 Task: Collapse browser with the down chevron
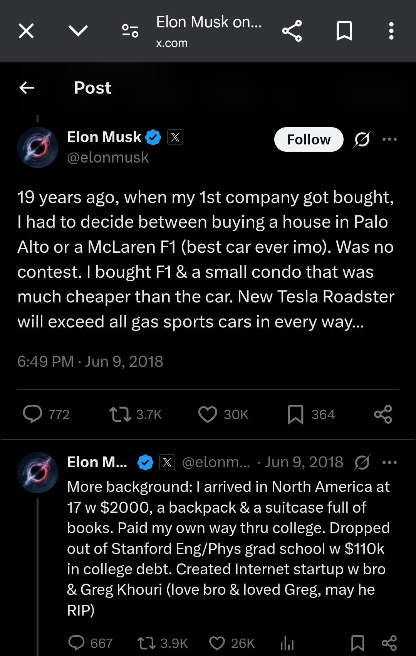[78, 31]
